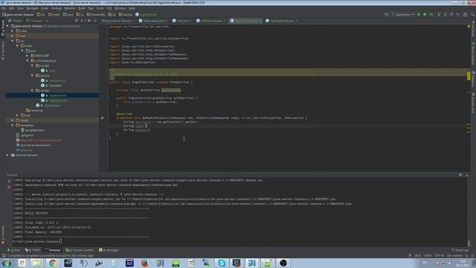
Task: Open the VCS menu
Action: pos(109,8)
